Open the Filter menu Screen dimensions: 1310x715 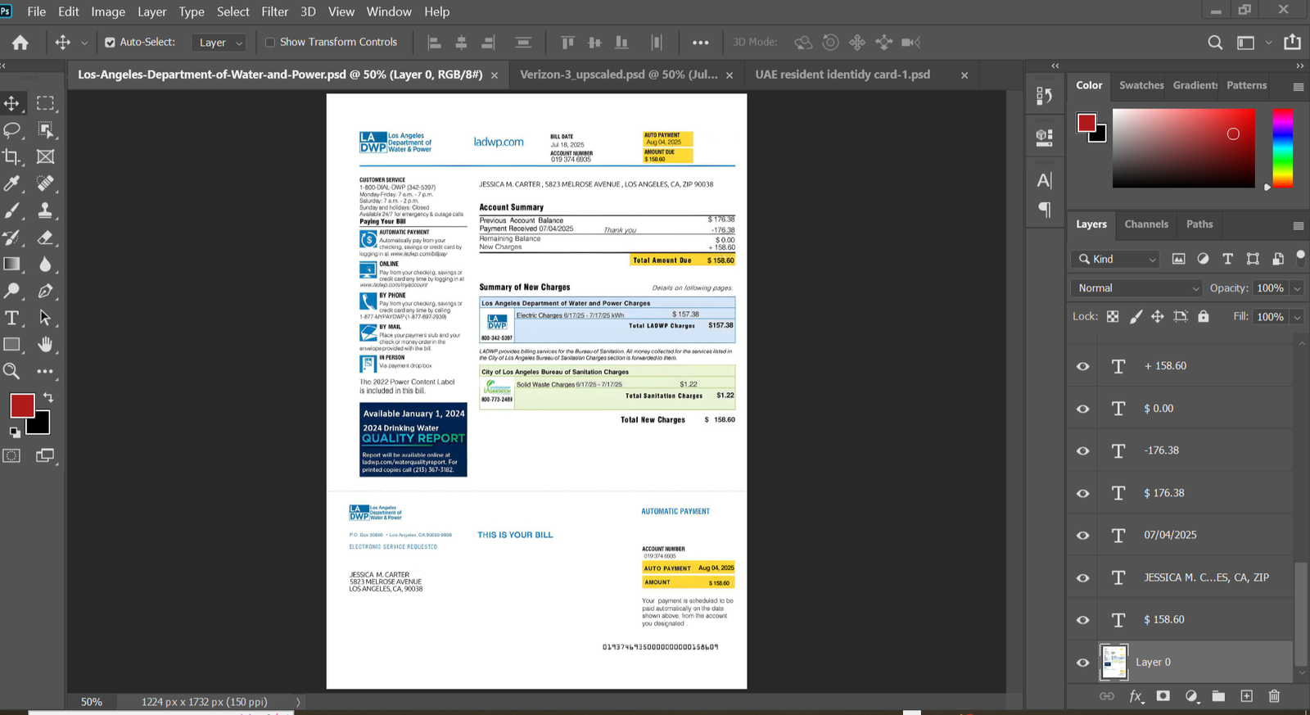pyautogui.click(x=275, y=11)
